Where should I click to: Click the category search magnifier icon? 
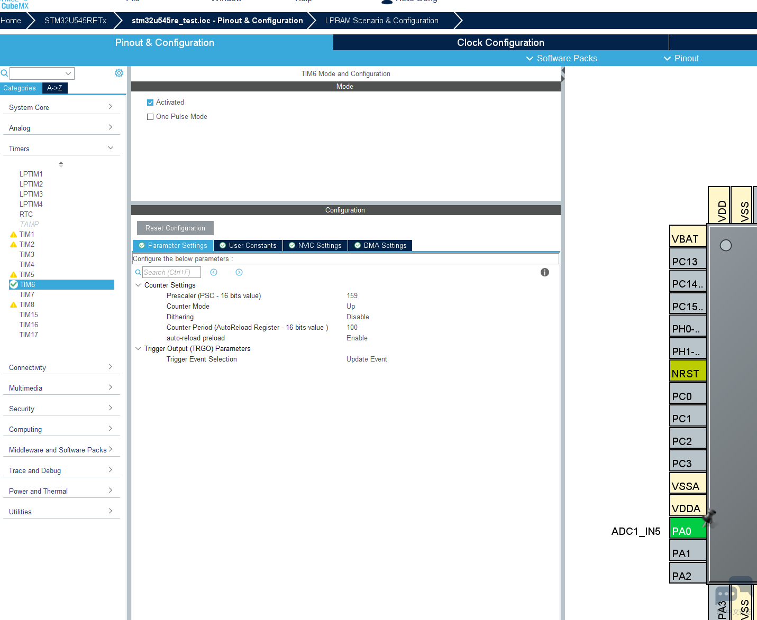pos(4,73)
